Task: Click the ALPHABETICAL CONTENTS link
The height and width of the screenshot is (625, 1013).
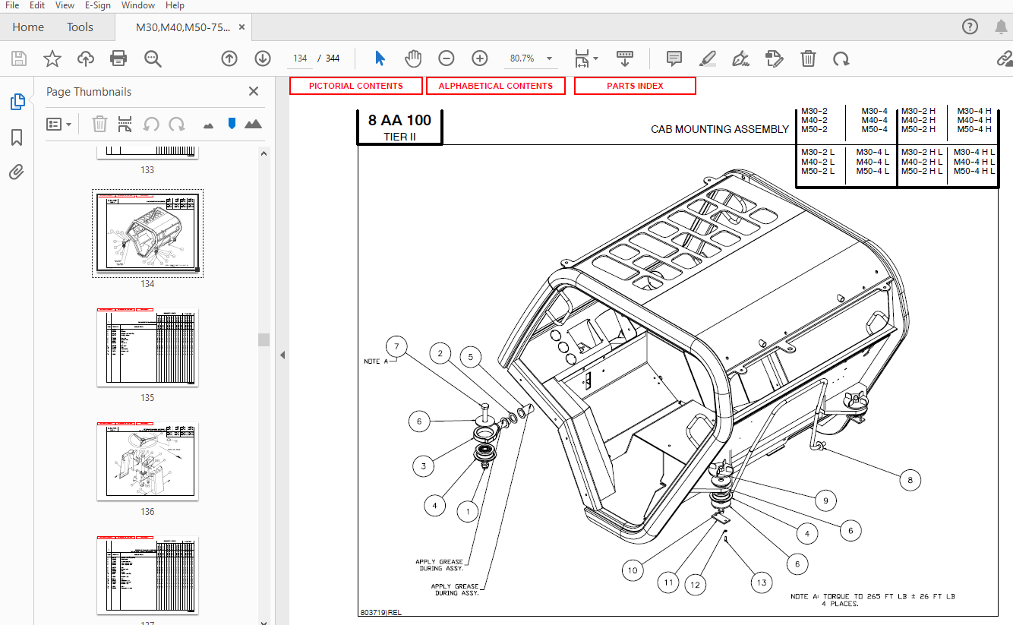Action: click(x=496, y=86)
